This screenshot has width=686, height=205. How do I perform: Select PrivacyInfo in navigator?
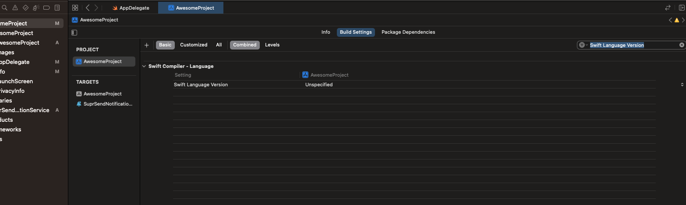click(x=12, y=91)
